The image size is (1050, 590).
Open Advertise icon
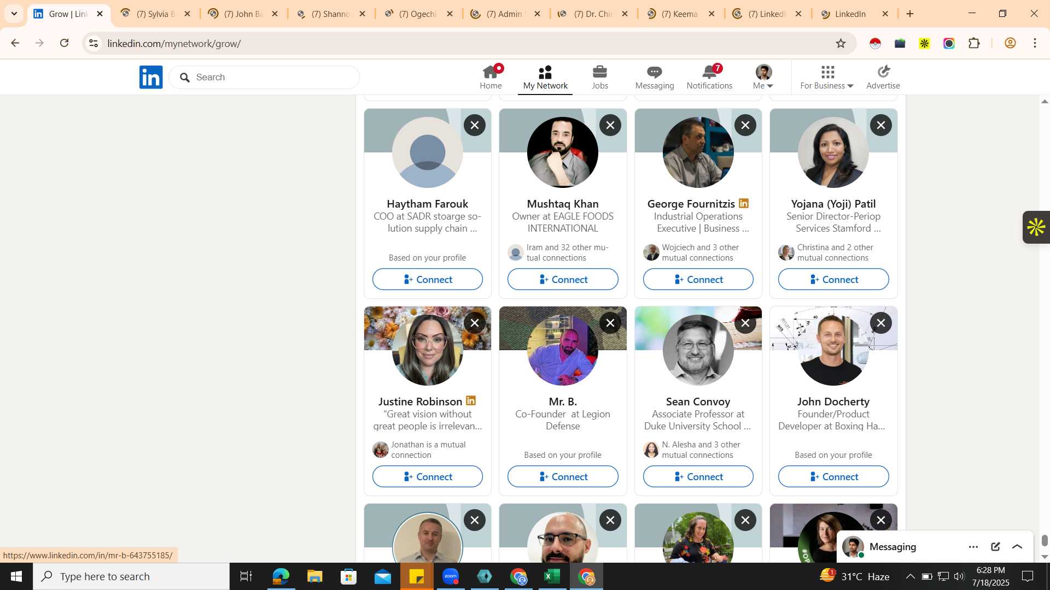[883, 77]
